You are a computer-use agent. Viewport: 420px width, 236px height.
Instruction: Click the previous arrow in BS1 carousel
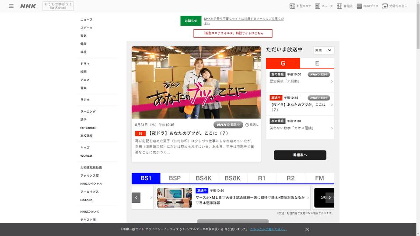coord(136,198)
